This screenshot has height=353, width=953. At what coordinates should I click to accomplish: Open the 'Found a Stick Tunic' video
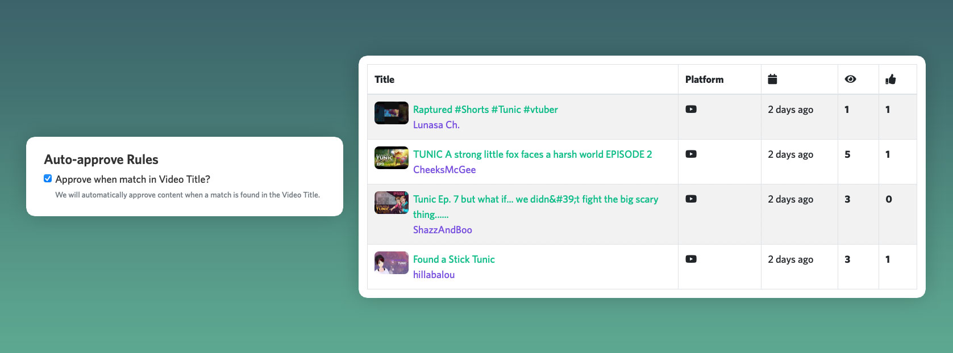[x=453, y=259]
